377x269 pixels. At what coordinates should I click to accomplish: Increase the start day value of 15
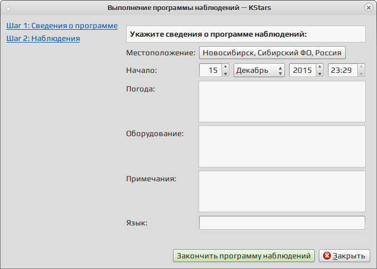click(225, 66)
